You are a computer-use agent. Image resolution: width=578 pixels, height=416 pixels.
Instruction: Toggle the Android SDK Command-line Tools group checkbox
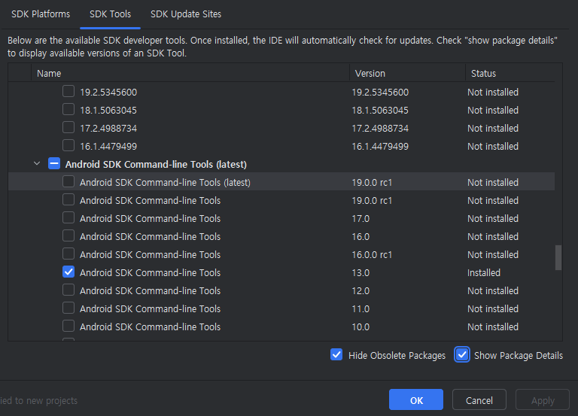point(54,163)
